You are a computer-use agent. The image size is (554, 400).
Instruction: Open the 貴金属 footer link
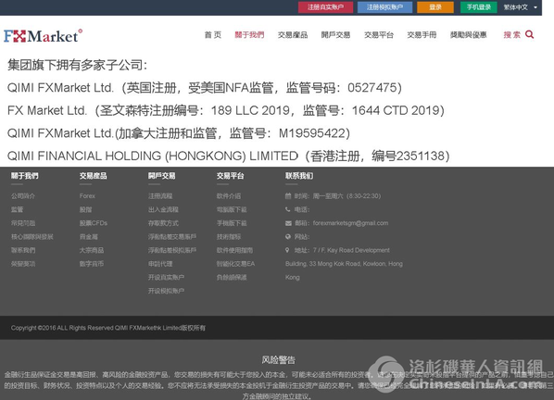(89, 236)
